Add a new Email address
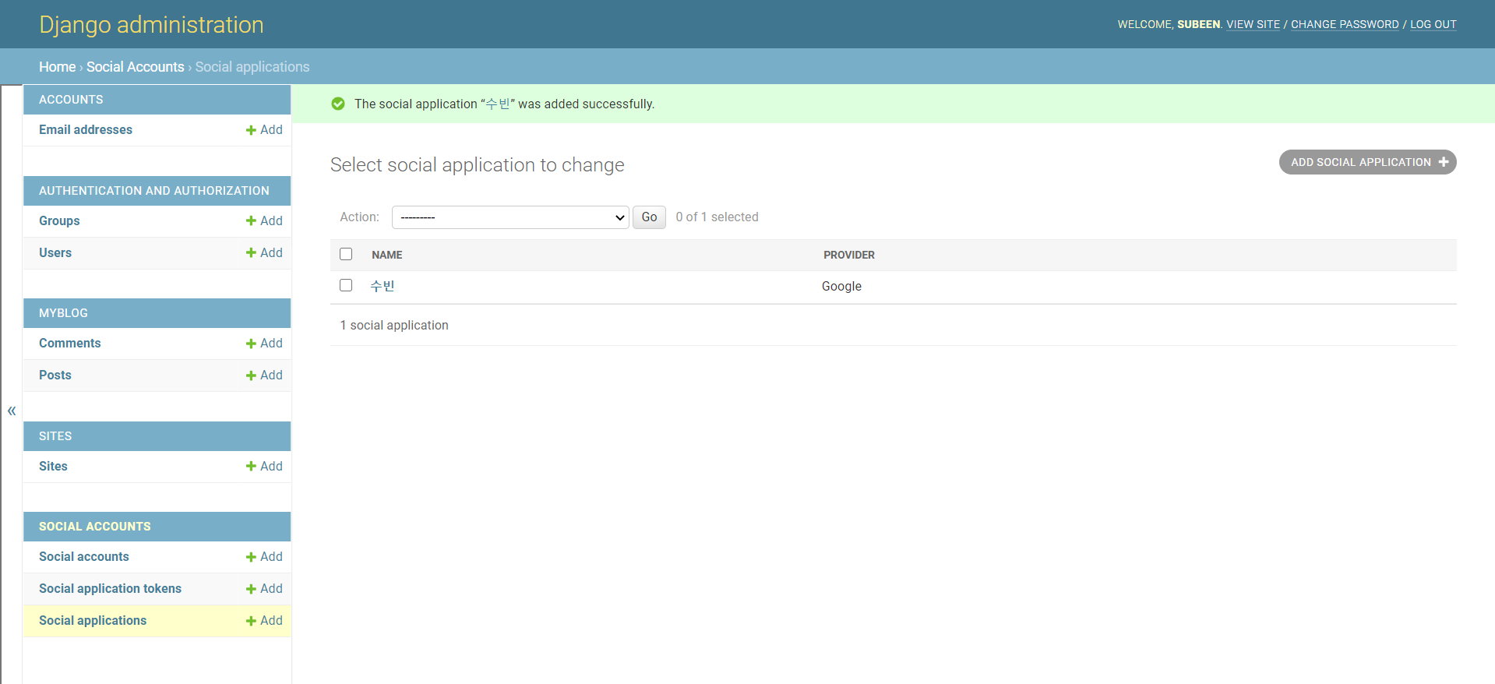 264,130
